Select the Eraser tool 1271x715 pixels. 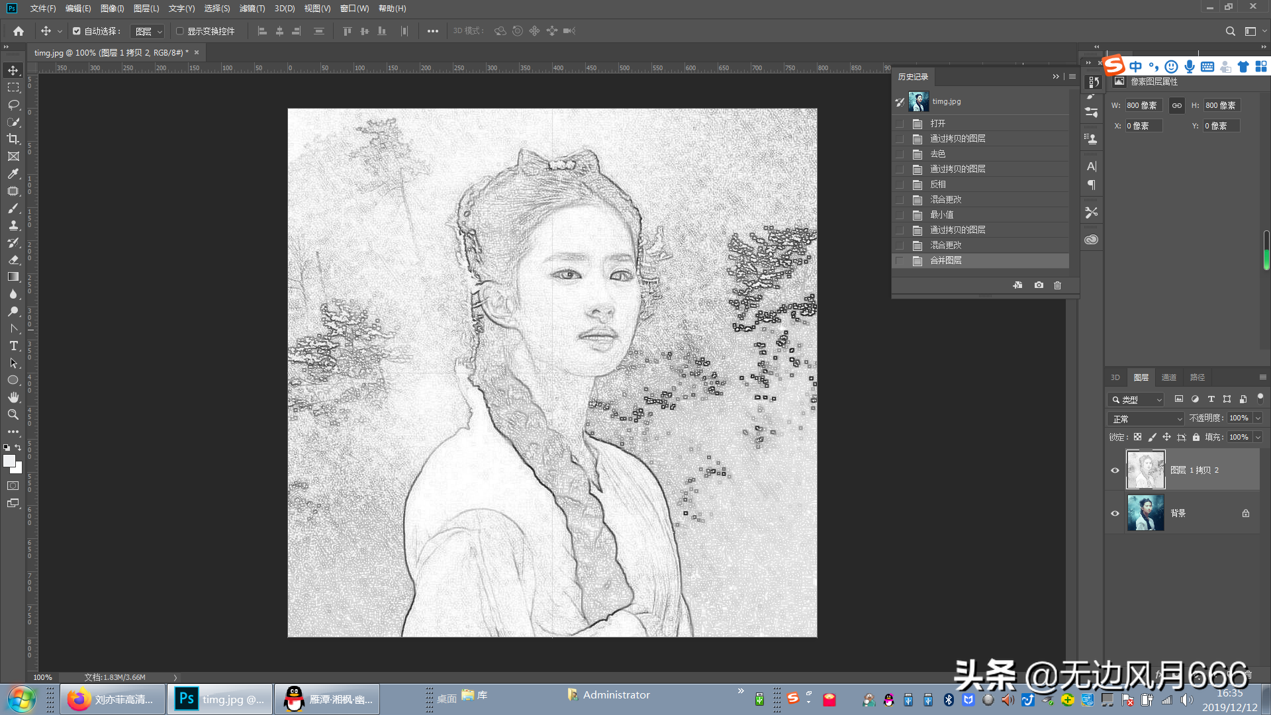tap(13, 260)
